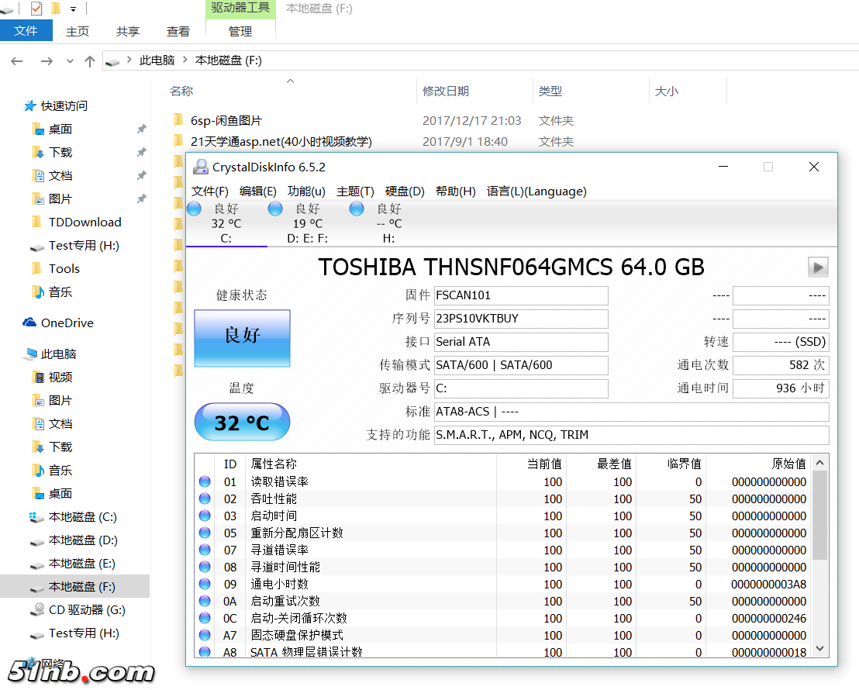This screenshot has width=859, height=690.
Task: Click the 32 °C temperature button
Action: tap(242, 423)
